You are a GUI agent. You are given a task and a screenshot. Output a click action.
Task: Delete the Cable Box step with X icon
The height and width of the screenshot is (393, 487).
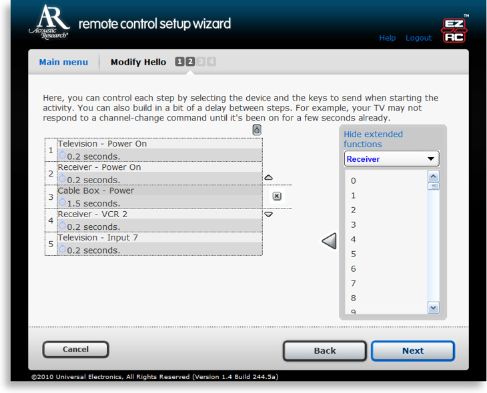coord(277,196)
